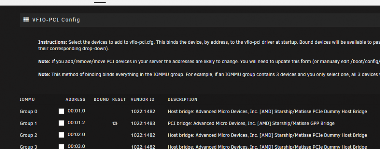
Task: Click address text 00:01.0
Action: pos(76,111)
